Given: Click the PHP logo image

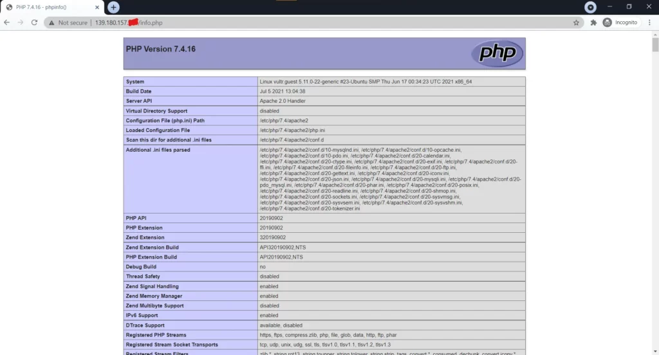Looking at the screenshot, I should tap(497, 53).
